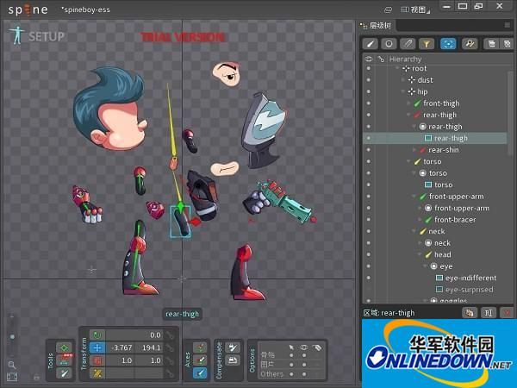Viewport: 517px width, 388px height.
Task: Collapse the eye slot node
Action: coord(426,266)
